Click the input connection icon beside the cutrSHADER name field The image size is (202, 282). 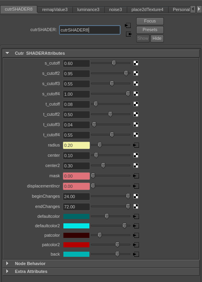[128, 25]
